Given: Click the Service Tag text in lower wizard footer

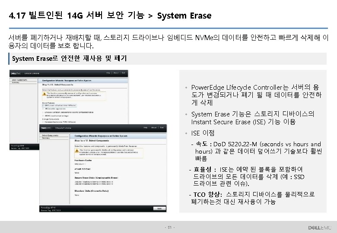Looking at the screenshot, I should [51, 211].
